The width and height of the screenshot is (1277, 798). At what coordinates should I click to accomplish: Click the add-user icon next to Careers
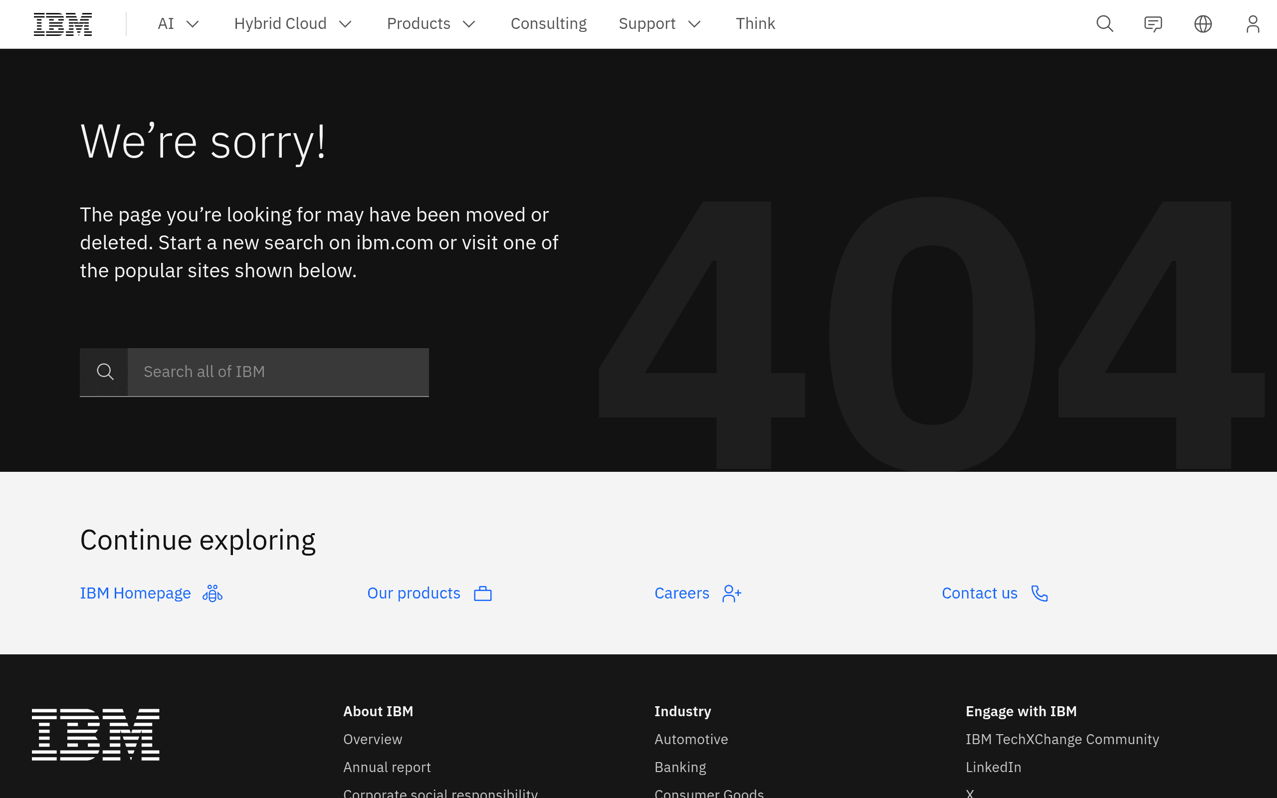tap(732, 593)
